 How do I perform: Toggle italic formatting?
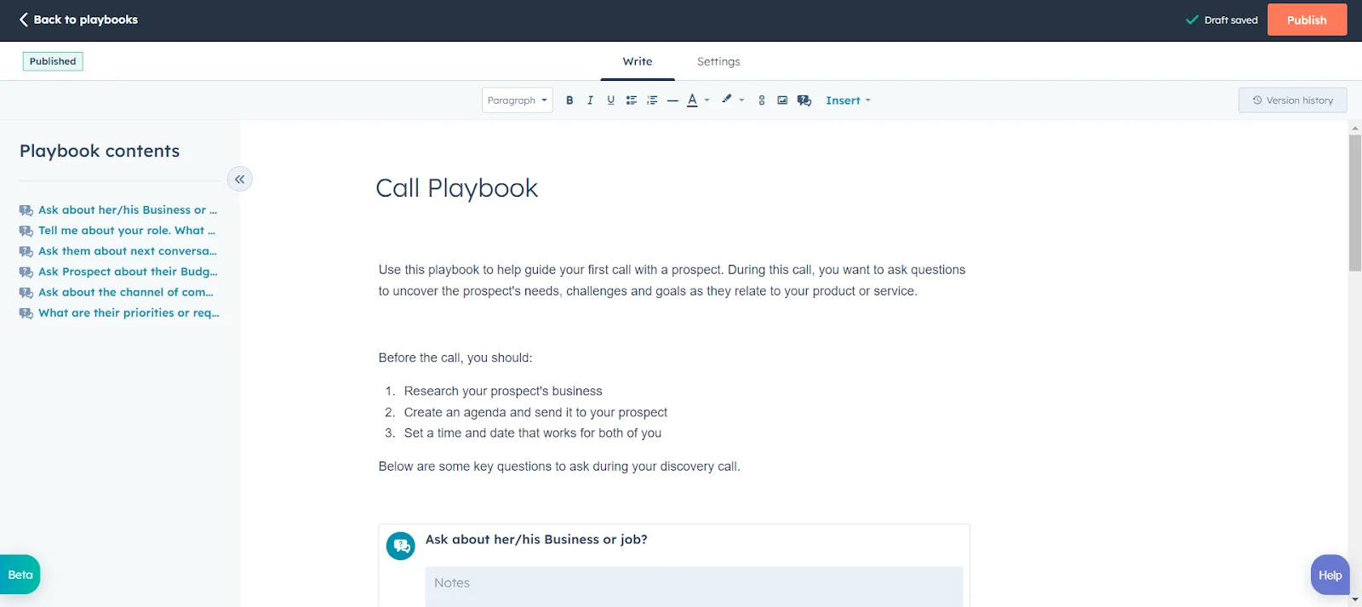(x=590, y=100)
